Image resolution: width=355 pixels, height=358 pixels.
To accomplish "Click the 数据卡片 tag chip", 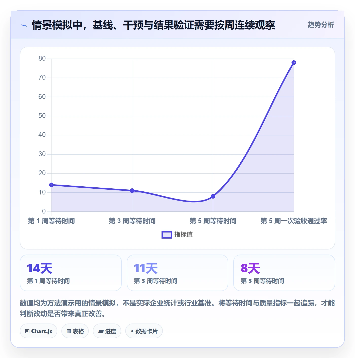I will 144,331.
